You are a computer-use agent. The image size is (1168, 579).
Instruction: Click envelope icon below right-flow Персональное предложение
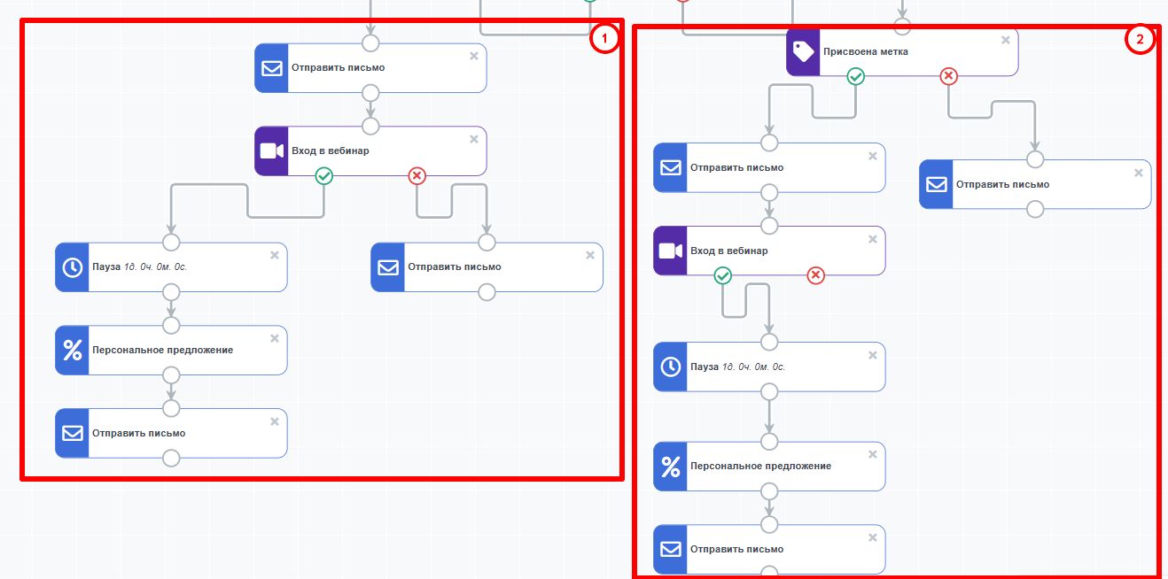pos(671,549)
